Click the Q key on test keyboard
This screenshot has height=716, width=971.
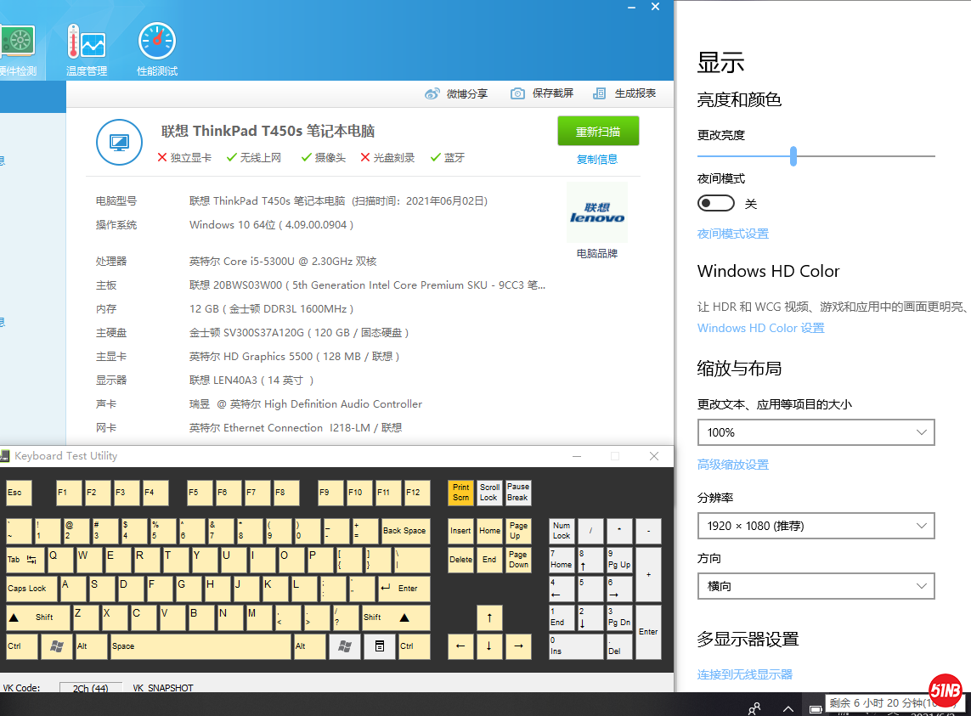click(x=59, y=560)
